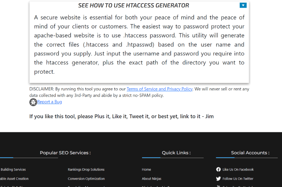Open Rankings Drop Solutions service
Viewport: 282px width, 187px height.
(86, 169)
